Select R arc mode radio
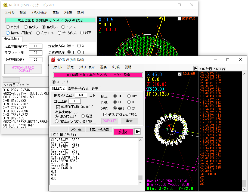 point(129,102)
